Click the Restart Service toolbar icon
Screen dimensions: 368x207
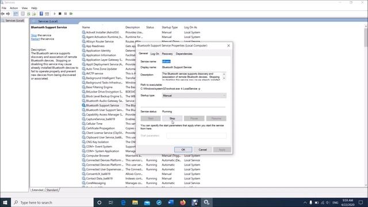71,14
